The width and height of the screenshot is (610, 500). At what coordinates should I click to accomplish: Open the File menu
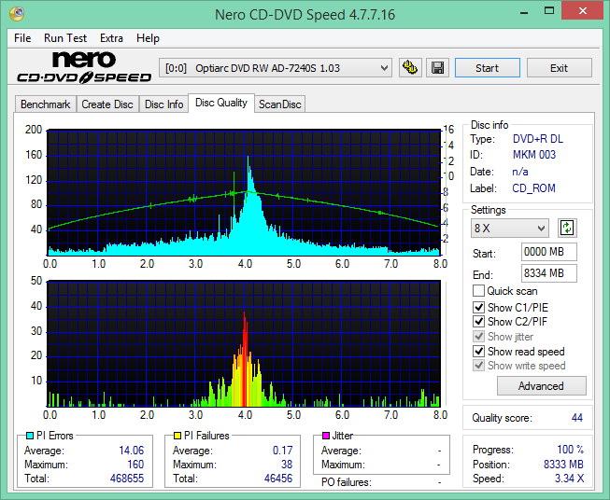(x=22, y=38)
